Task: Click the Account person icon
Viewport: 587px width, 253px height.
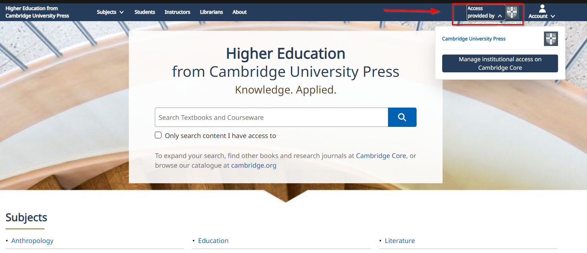Action: coord(542,9)
